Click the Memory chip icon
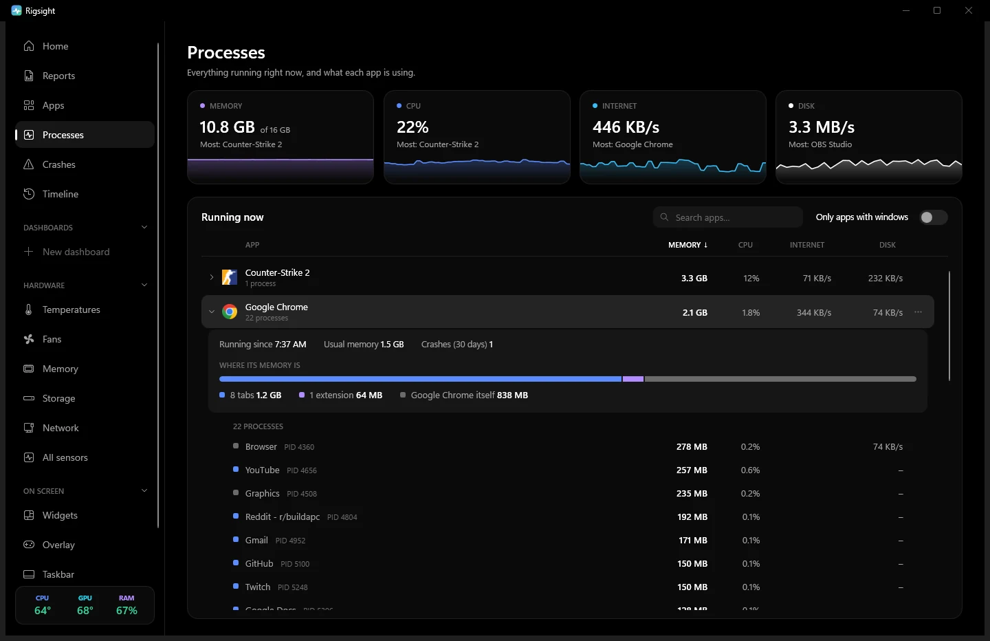 point(29,369)
